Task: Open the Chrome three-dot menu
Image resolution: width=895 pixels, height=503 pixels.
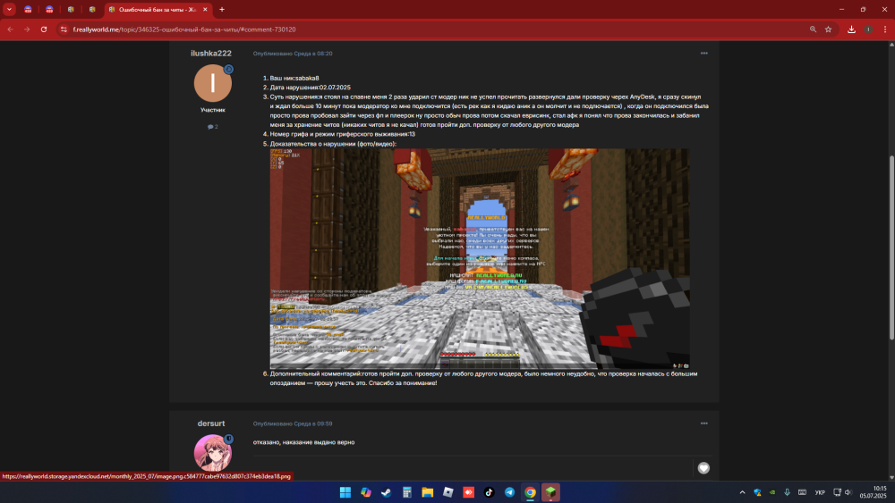Action: 885,29
